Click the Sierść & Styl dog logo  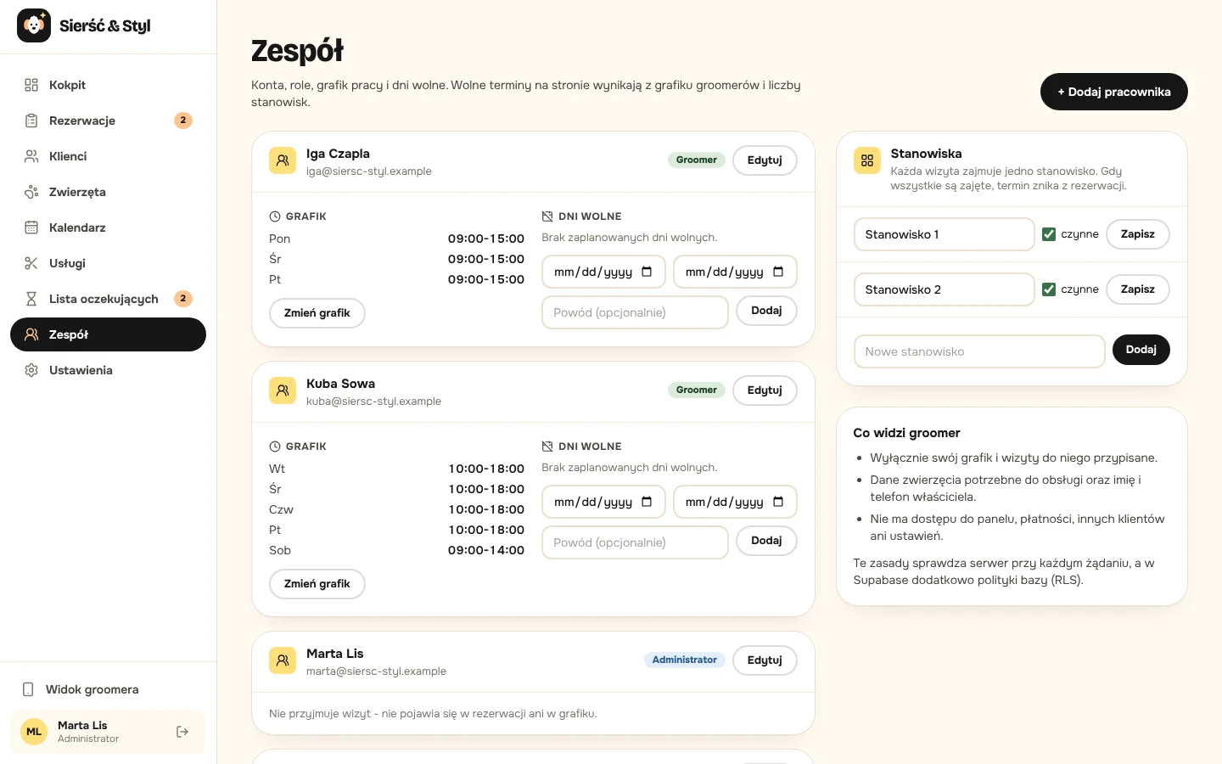pyautogui.click(x=34, y=25)
